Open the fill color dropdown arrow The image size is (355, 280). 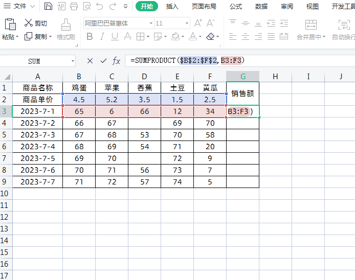pos(183,36)
